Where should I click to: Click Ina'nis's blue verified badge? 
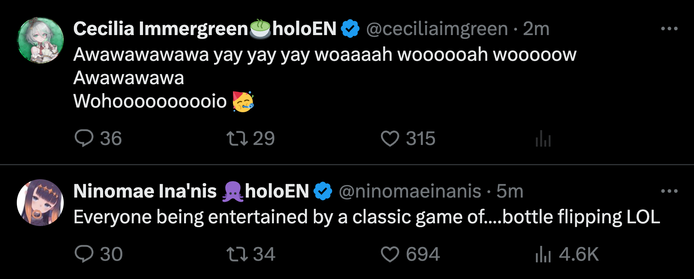[x=323, y=191]
